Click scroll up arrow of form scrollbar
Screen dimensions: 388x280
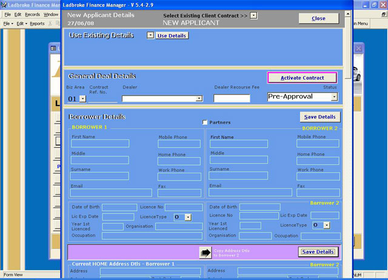click(348, 14)
